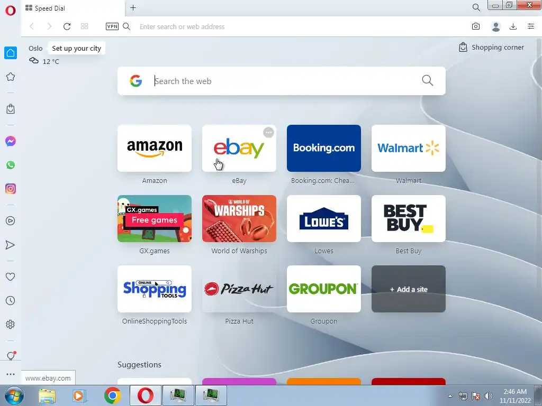Screen dimensions: 542x406
Task: Open History clock icon in sidebar
Action: tap(11, 301)
